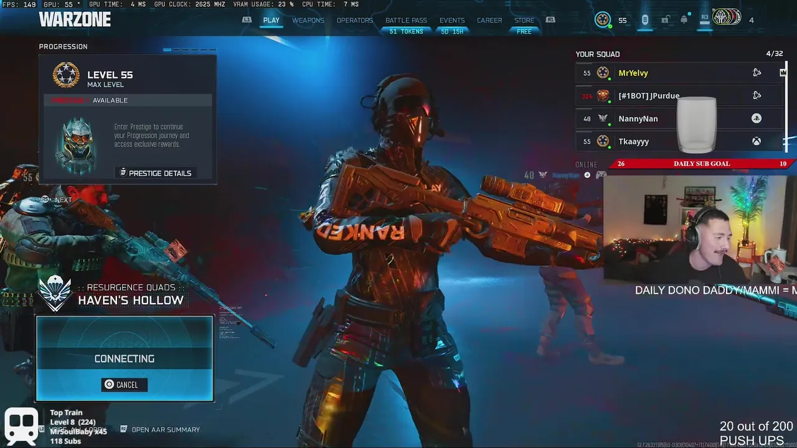
Task: Click the R1 bumper icon in nav bar
Action: pyautogui.click(x=550, y=20)
